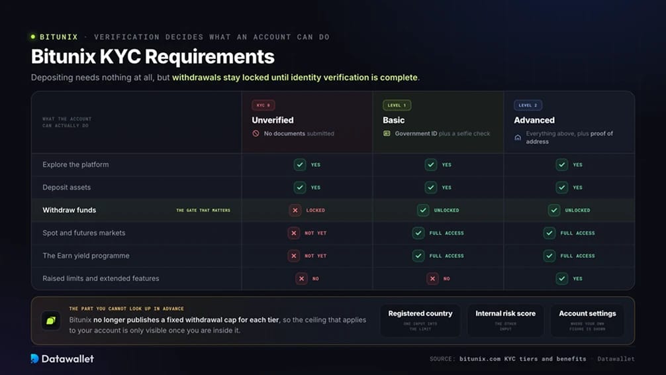Click the Internal risk score card
The image size is (666, 375).
505,321
